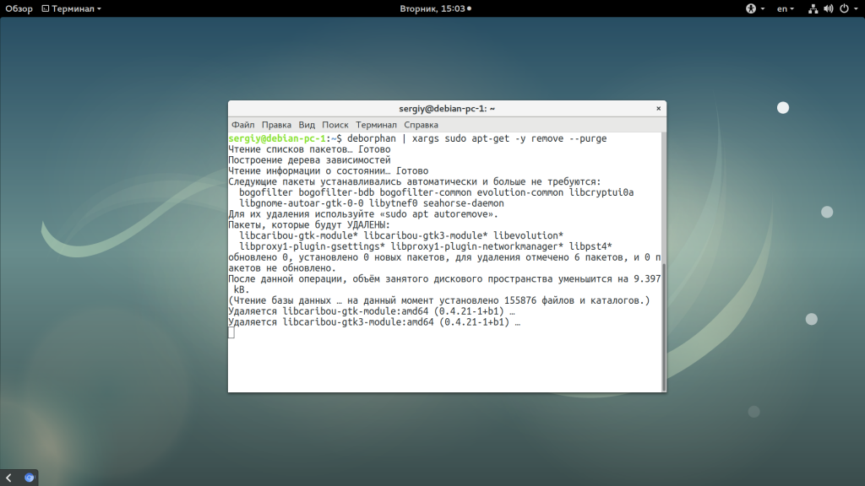Click the volume speaker icon
The height and width of the screenshot is (486, 865).
[828, 8]
